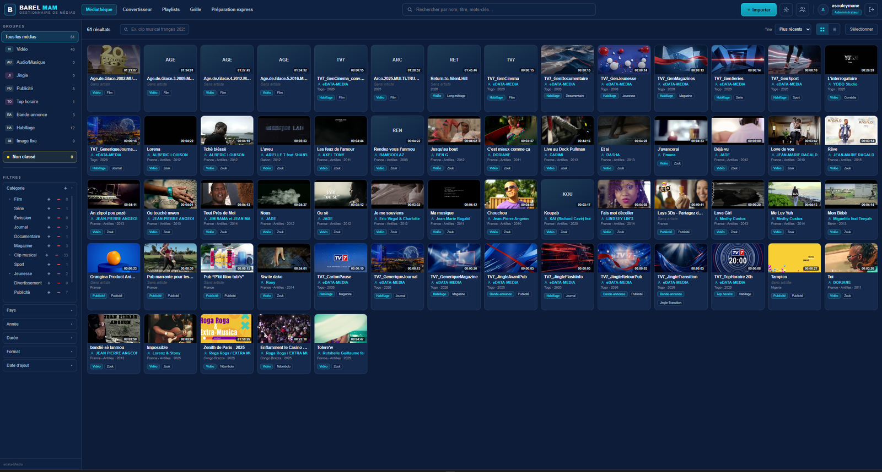Image resolution: width=882 pixels, height=472 pixels.
Task: Exclude Jeunesse category with minus icon
Action: tap(58, 274)
